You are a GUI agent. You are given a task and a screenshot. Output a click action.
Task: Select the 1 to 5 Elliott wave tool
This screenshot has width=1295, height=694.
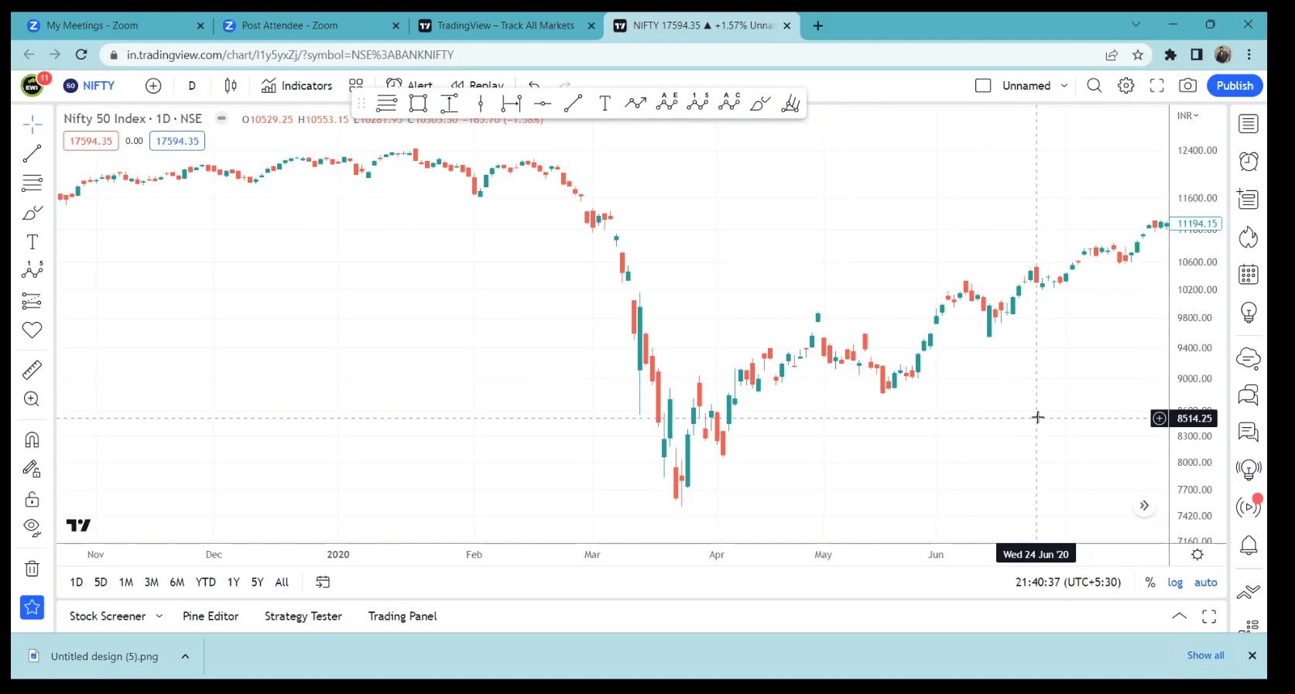click(x=697, y=102)
